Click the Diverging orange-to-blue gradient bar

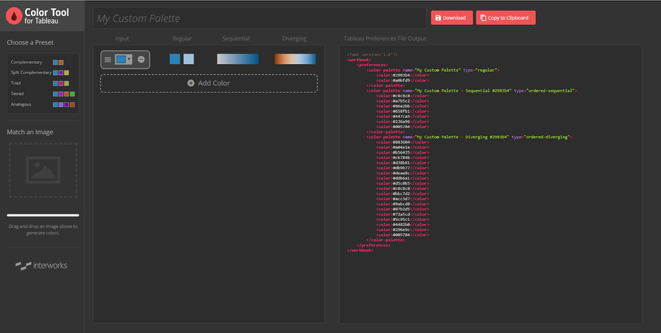295,59
